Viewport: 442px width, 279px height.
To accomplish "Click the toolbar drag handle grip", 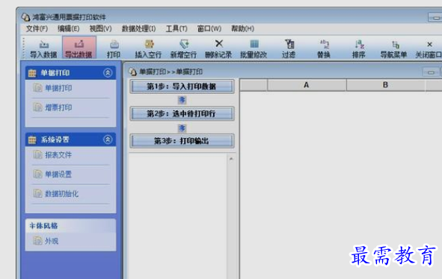I will [x=24, y=47].
